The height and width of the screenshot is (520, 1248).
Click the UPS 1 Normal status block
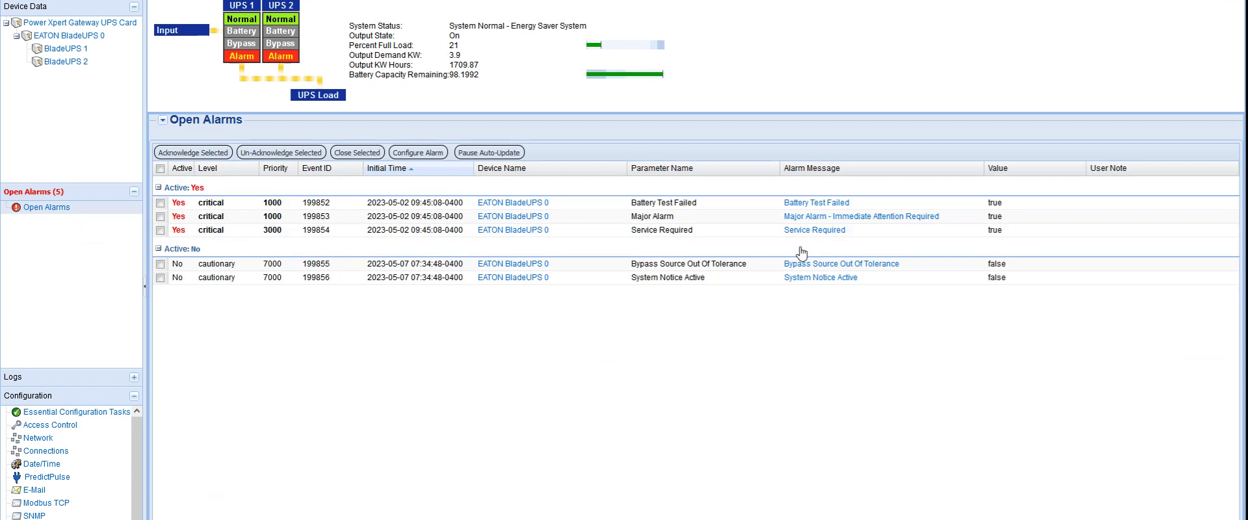242,19
